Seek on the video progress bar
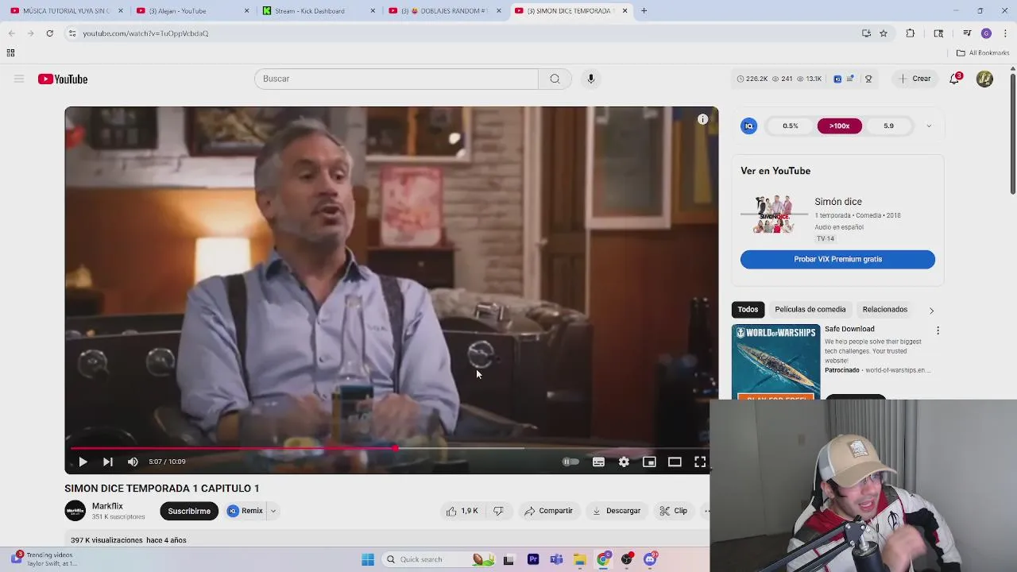The image size is (1017, 572). [387, 449]
